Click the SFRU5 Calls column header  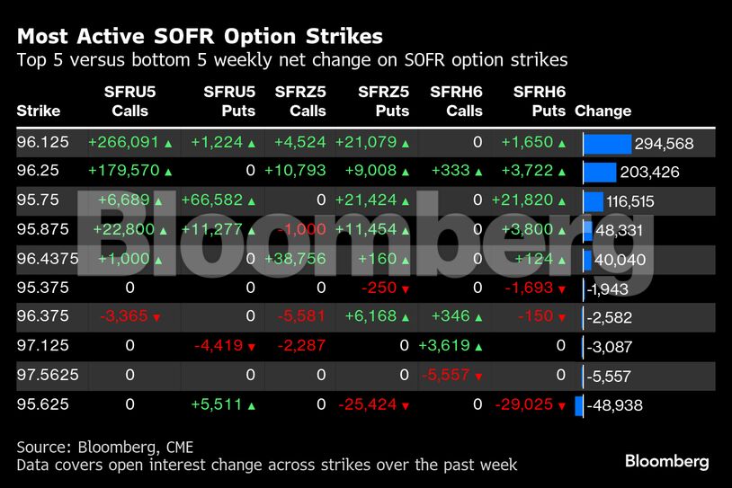(129, 102)
